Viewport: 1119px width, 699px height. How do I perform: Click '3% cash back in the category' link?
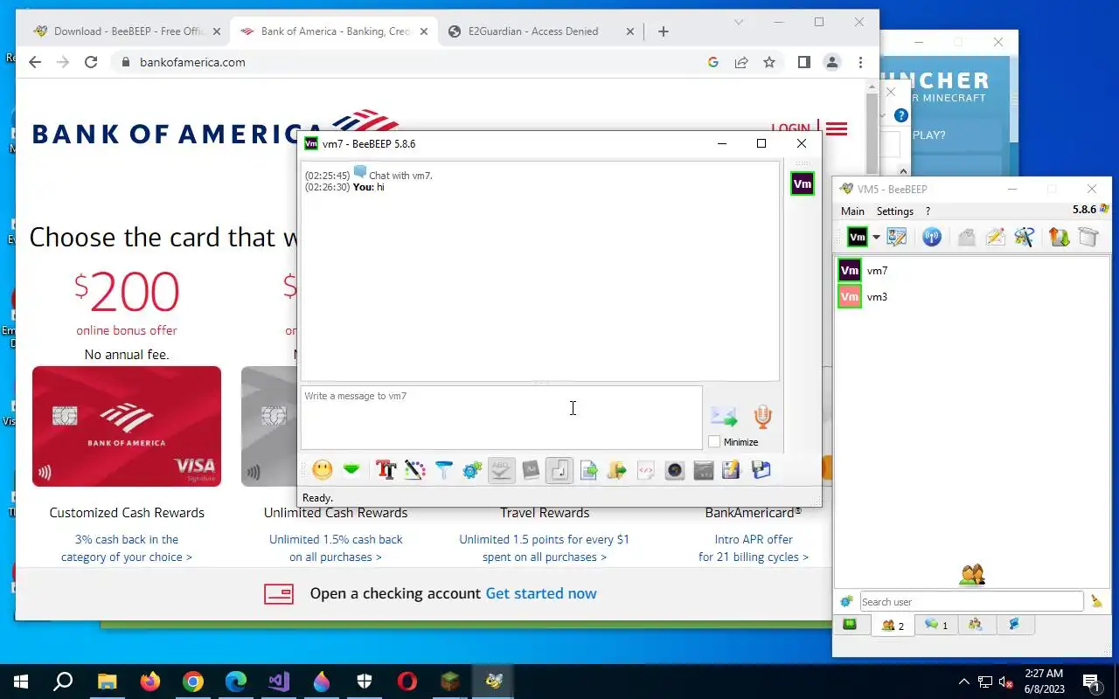(x=127, y=548)
